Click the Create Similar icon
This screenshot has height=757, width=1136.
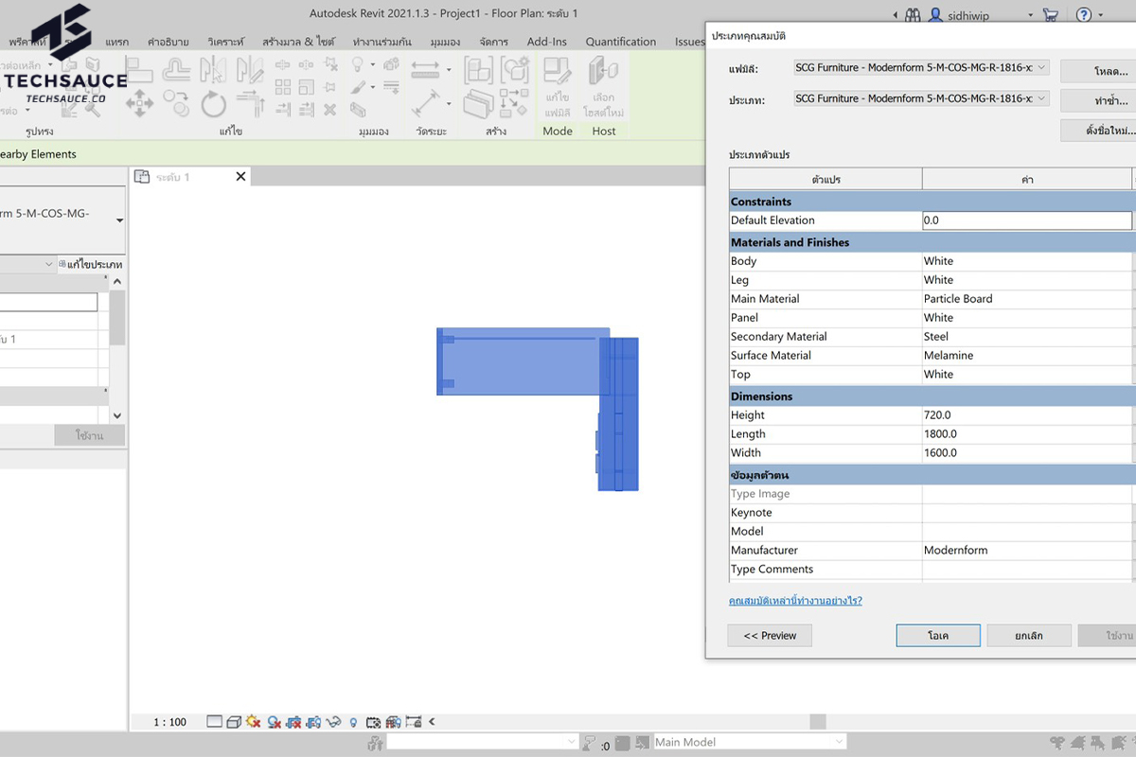514,102
